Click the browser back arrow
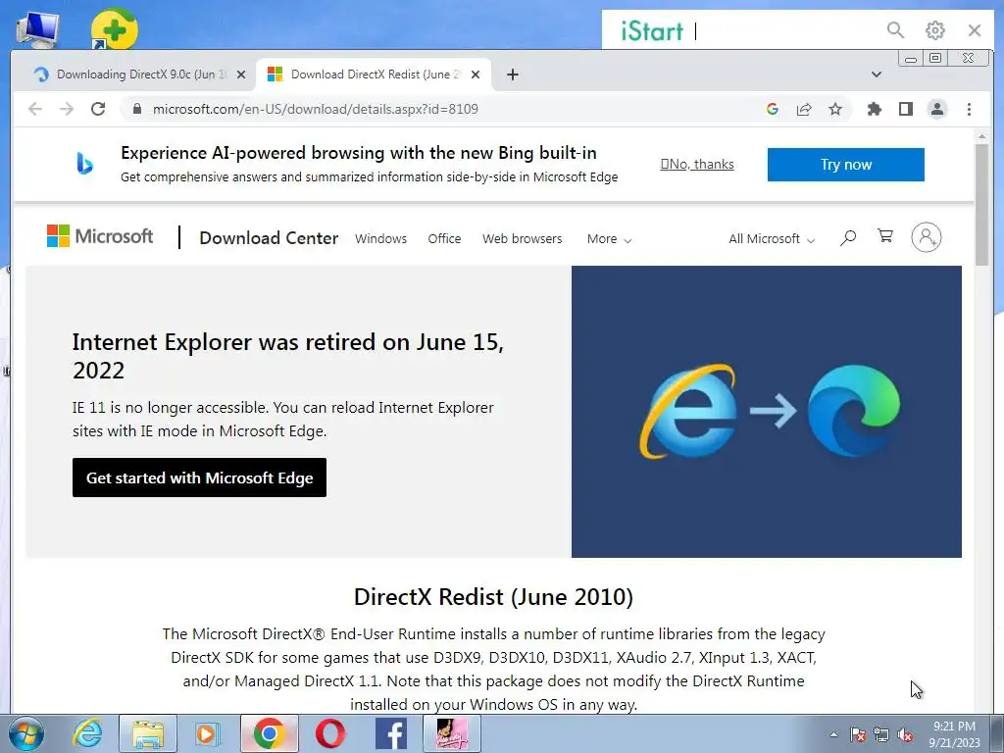The image size is (1004, 753). pos(35,109)
